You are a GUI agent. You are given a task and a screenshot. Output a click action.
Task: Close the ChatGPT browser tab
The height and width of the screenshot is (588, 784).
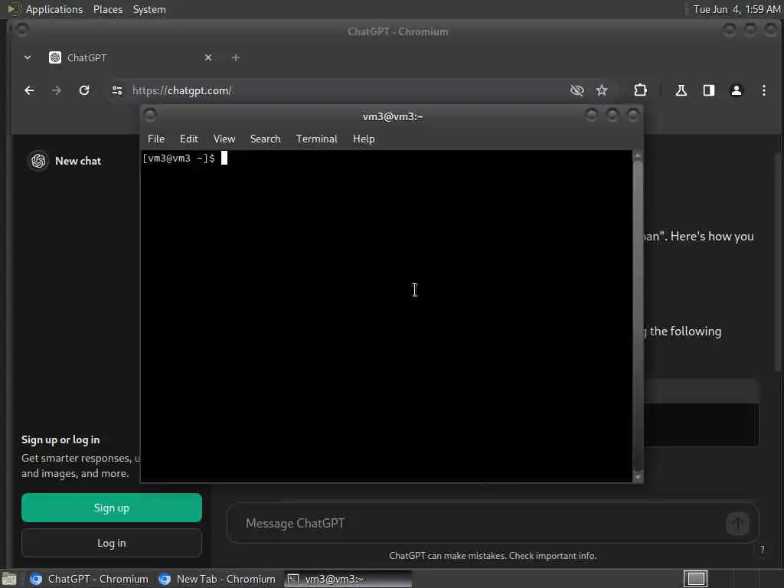(x=208, y=57)
